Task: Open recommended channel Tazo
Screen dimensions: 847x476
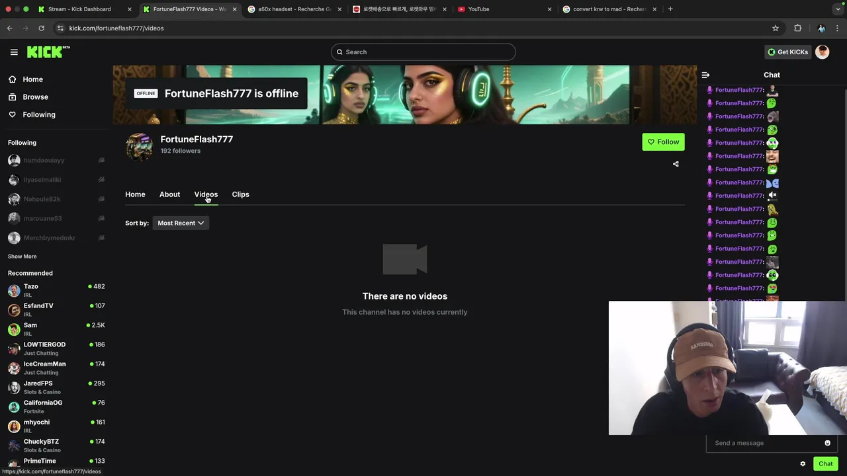Action: tap(56, 290)
